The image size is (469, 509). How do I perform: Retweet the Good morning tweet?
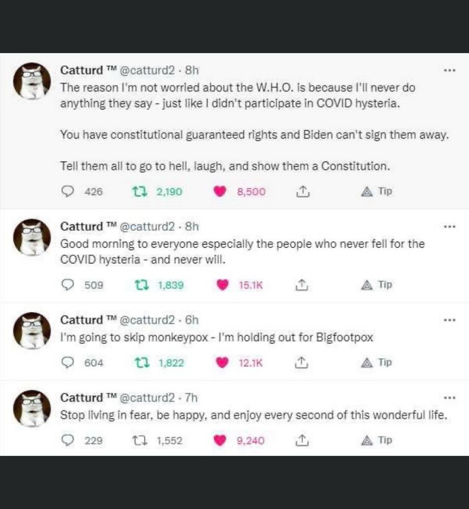[x=143, y=285]
